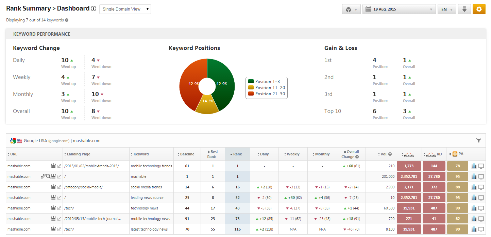Expand the cube icon dropdown
Screen dimensions: 491x237
click(351, 9)
